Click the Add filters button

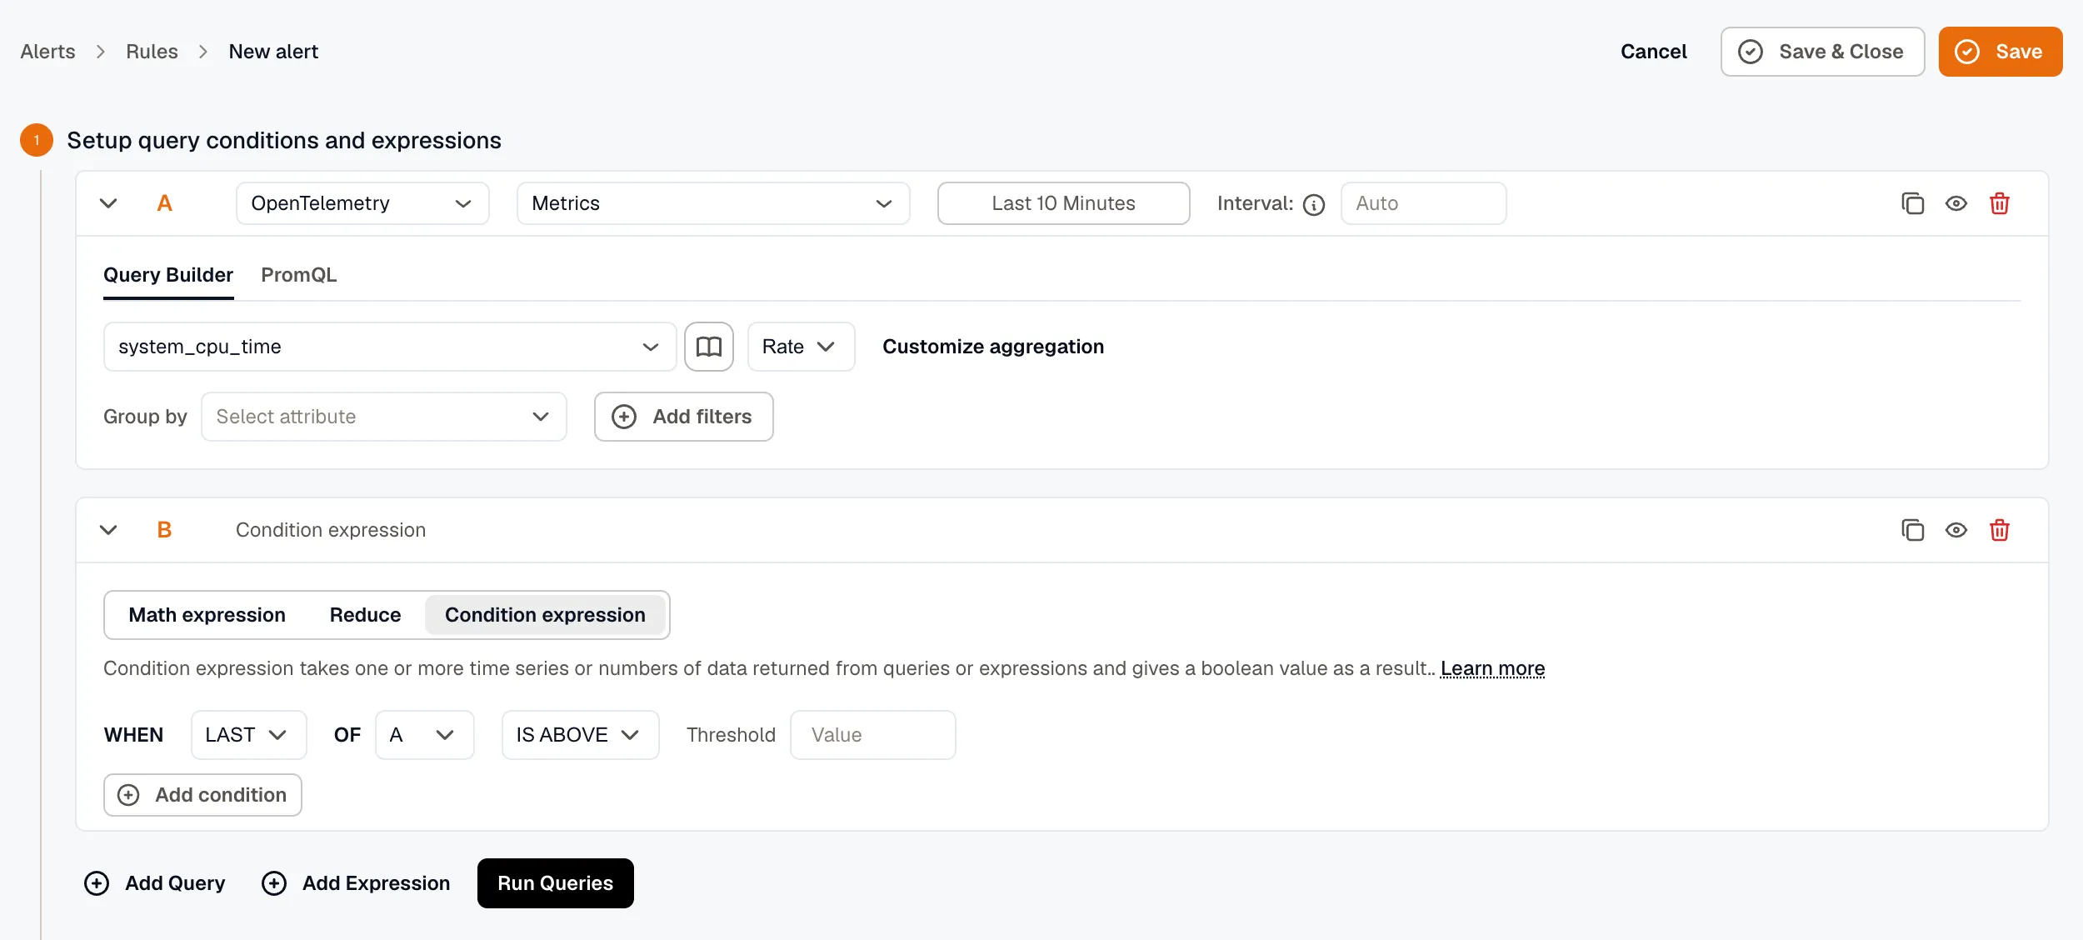(684, 417)
